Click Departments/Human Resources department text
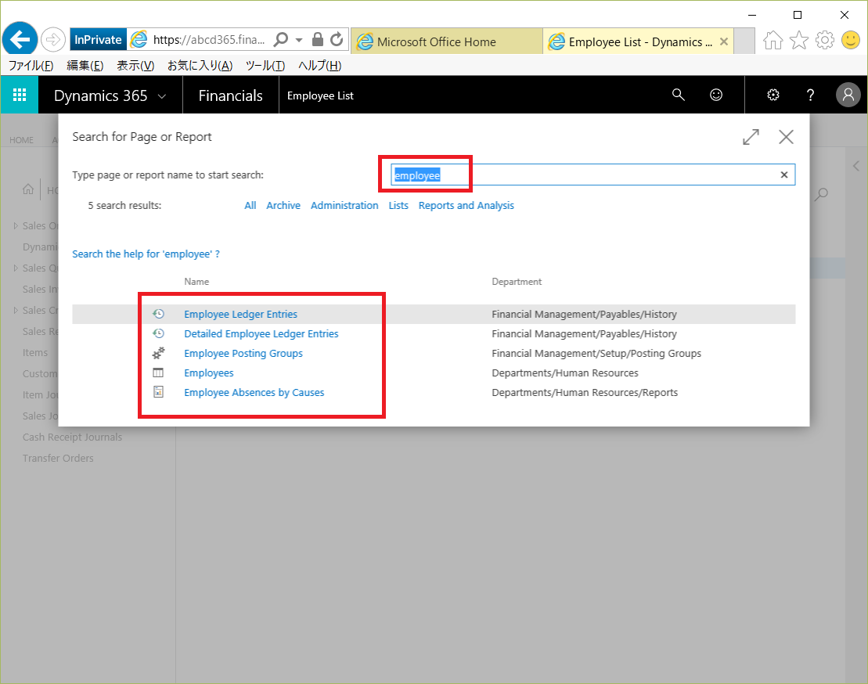Image resolution: width=868 pixels, height=684 pixels. click(564, 373)
